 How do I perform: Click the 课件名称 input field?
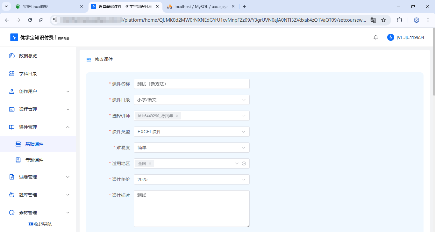191,84
